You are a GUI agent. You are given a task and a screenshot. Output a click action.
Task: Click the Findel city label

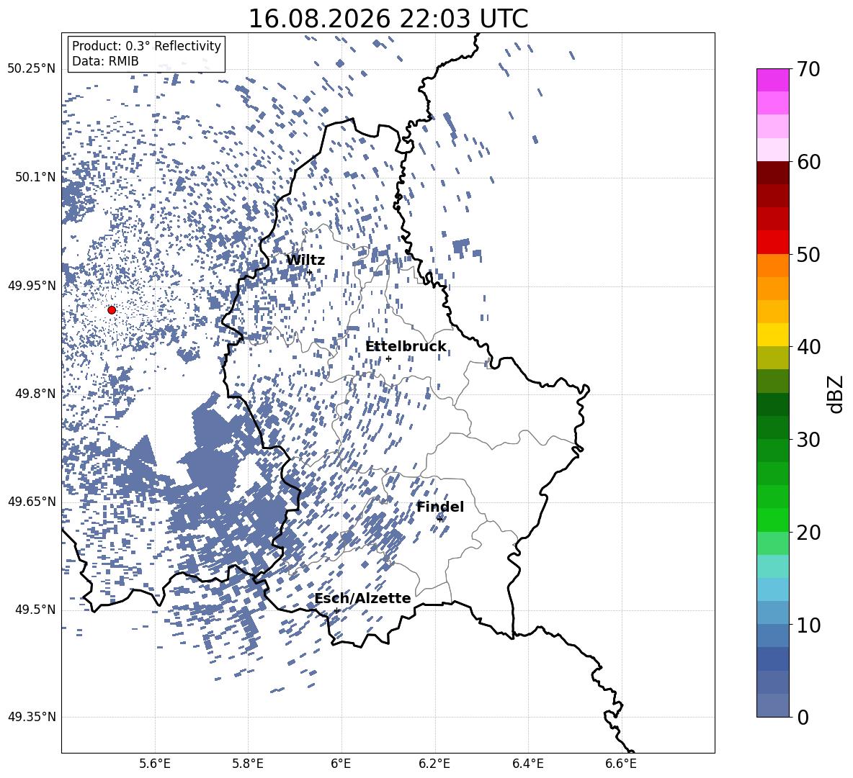(x=440, y=507)
